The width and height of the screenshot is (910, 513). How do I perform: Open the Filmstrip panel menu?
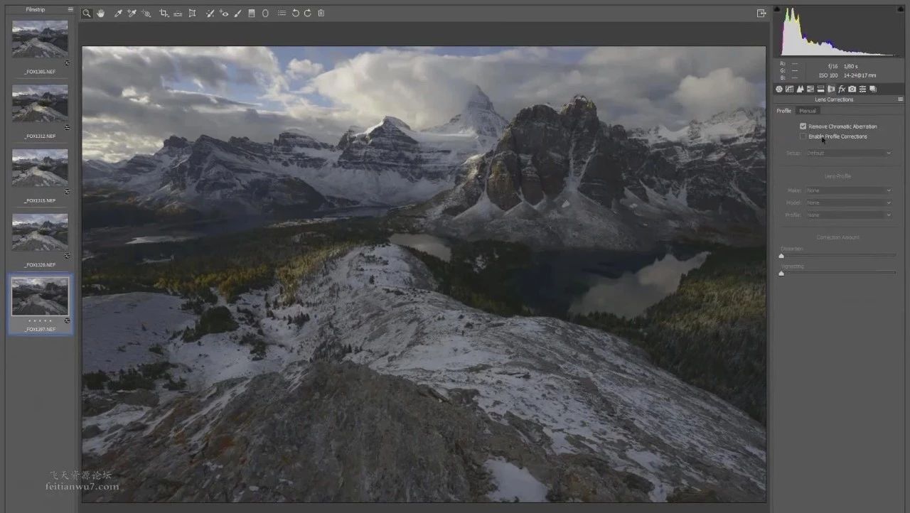pos(70,10)
